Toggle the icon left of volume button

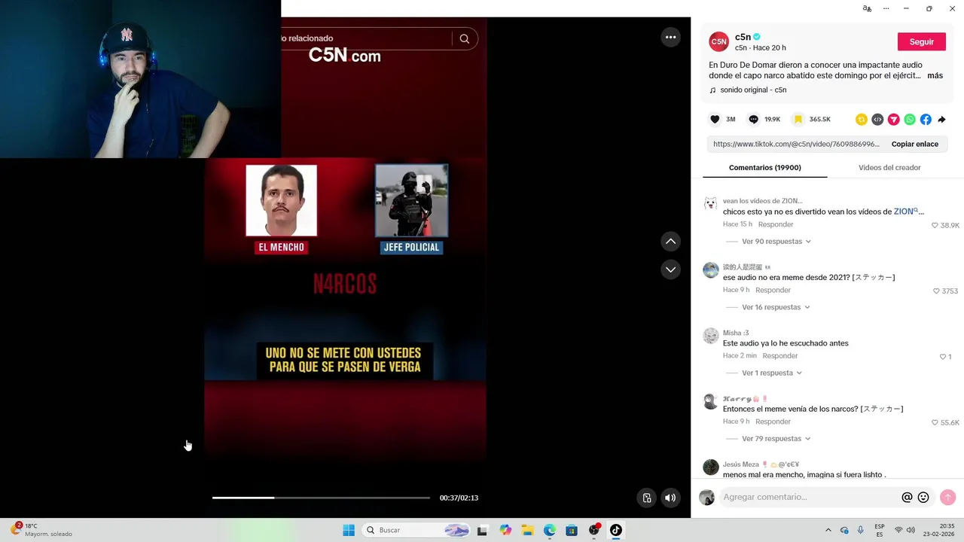coord(646,498)
